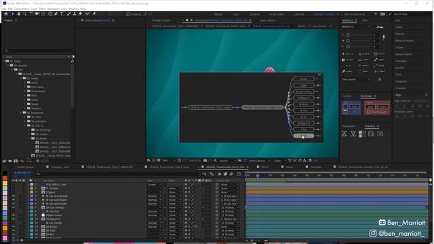The height and width of the screenshot is (244, 434).
Task: Select the Camera tool
Action: pyautogui.click(x=37, y=14)
